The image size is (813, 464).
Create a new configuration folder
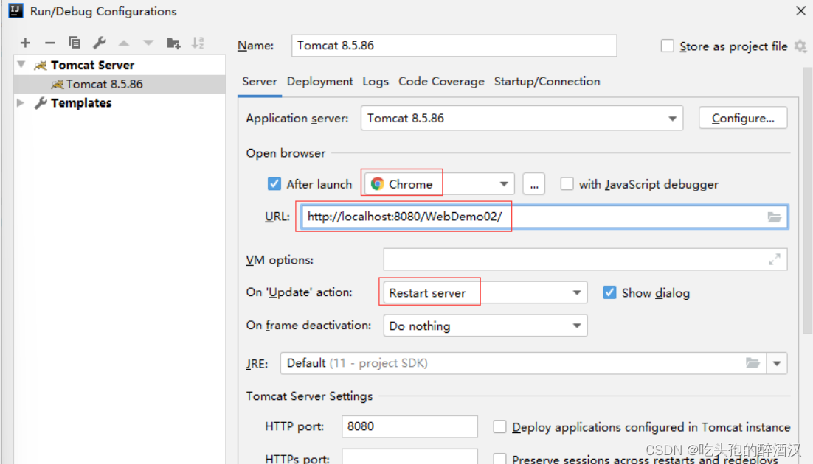tap(173, 42)
